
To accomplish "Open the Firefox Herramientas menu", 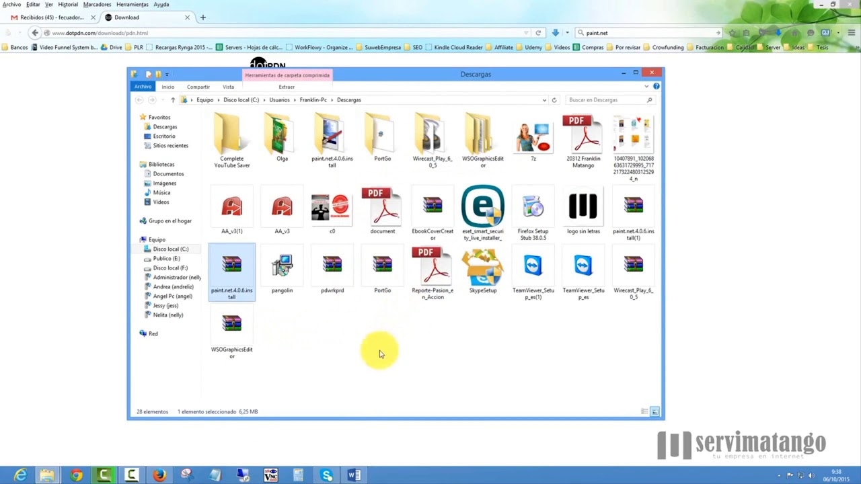I will (132, 4).
